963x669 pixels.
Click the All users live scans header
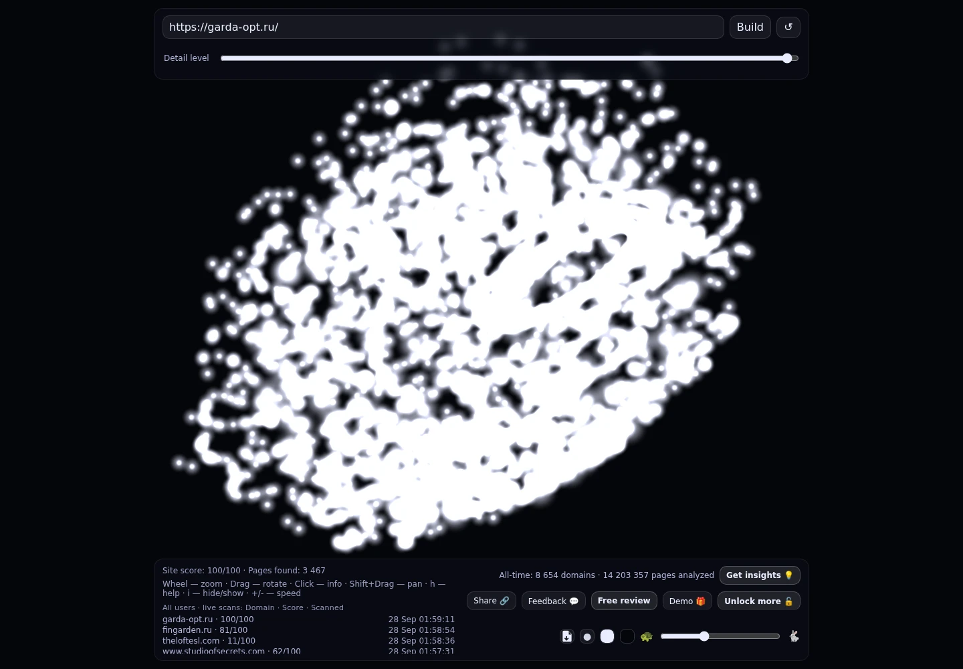pos(253,607)
